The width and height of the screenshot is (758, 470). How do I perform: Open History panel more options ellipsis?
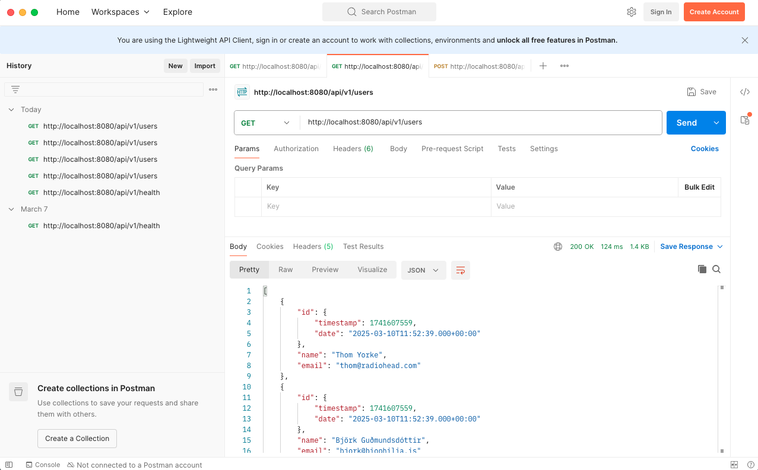(213, 89)
